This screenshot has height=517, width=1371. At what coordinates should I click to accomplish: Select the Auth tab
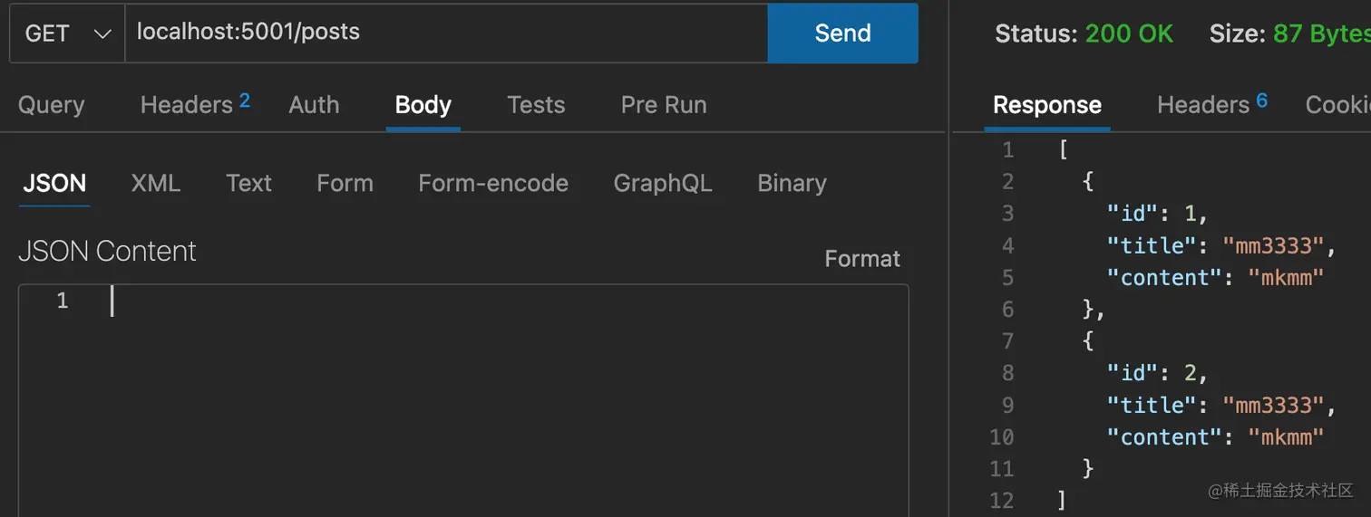(314, 105)
